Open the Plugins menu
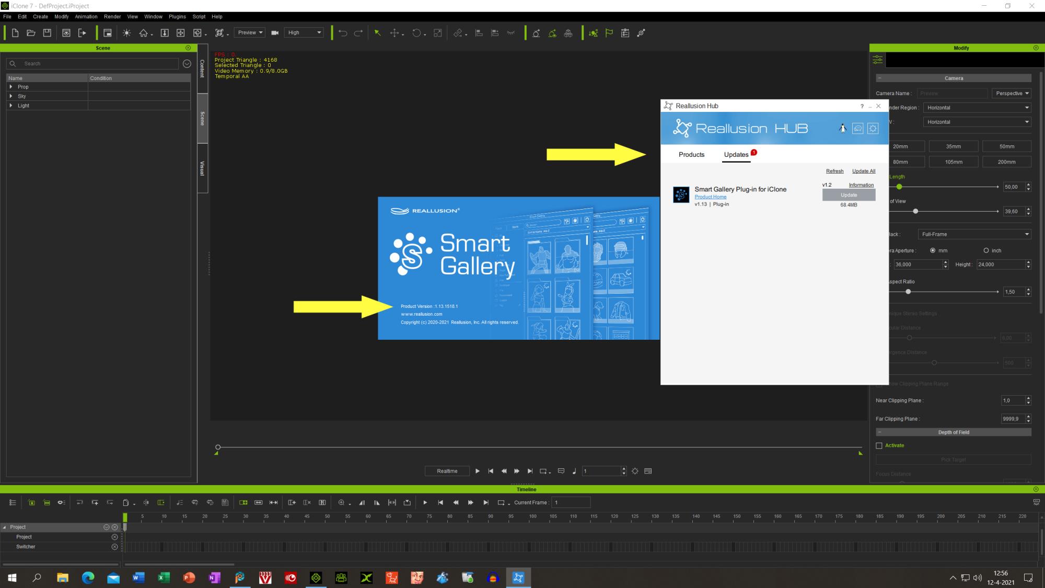This screenshot has width=1045, height=588. click(177, 17)
